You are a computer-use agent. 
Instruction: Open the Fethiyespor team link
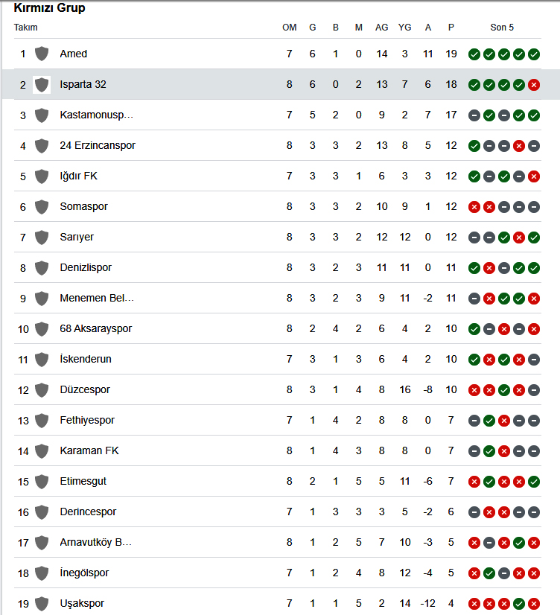[x=87, y=420]
